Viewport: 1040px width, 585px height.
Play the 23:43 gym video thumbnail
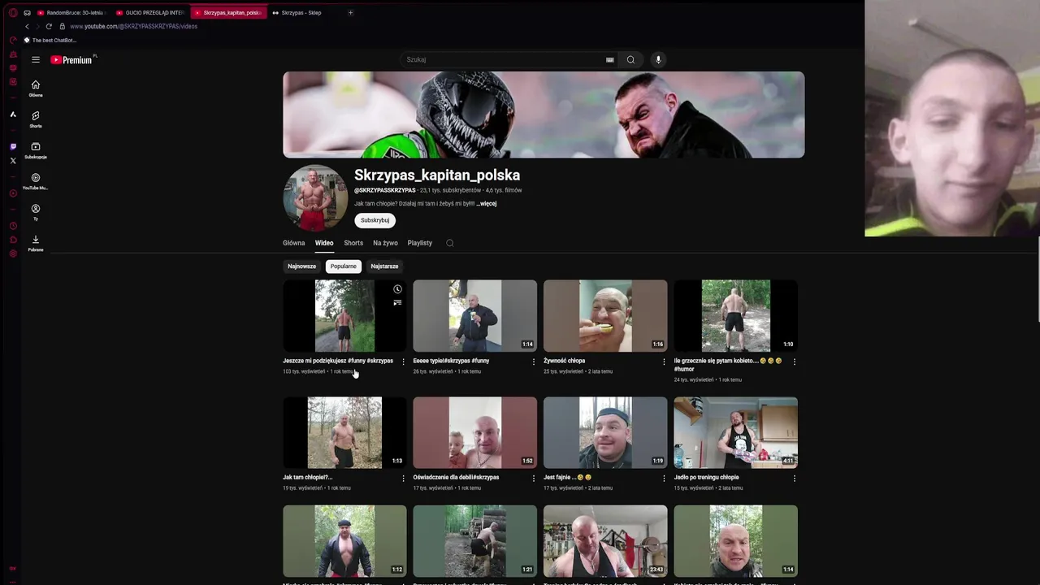605,541
